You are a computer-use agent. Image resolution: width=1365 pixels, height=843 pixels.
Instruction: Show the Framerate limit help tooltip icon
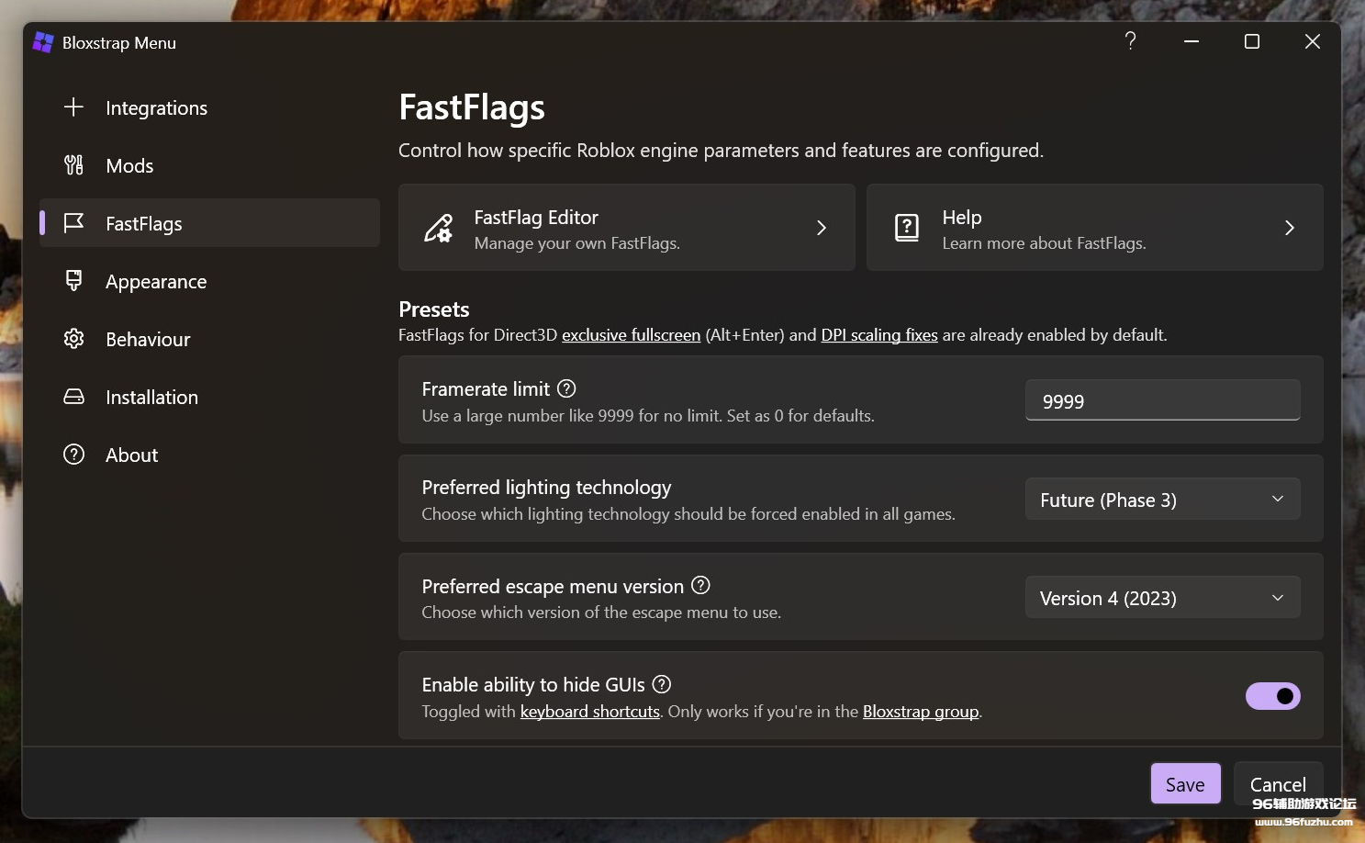(x=566, y=388)
